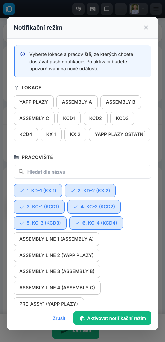Deselect workplace 3. KC-1 (KCD1)
165x342 pixels.
[x=39, y=207]
